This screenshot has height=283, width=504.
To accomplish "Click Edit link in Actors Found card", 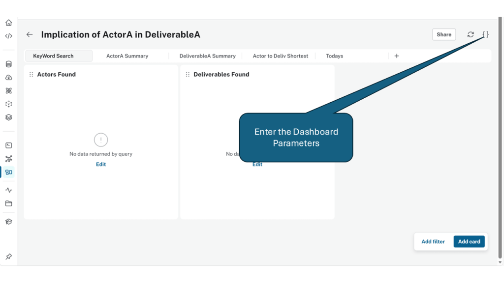I will point(101,165).
